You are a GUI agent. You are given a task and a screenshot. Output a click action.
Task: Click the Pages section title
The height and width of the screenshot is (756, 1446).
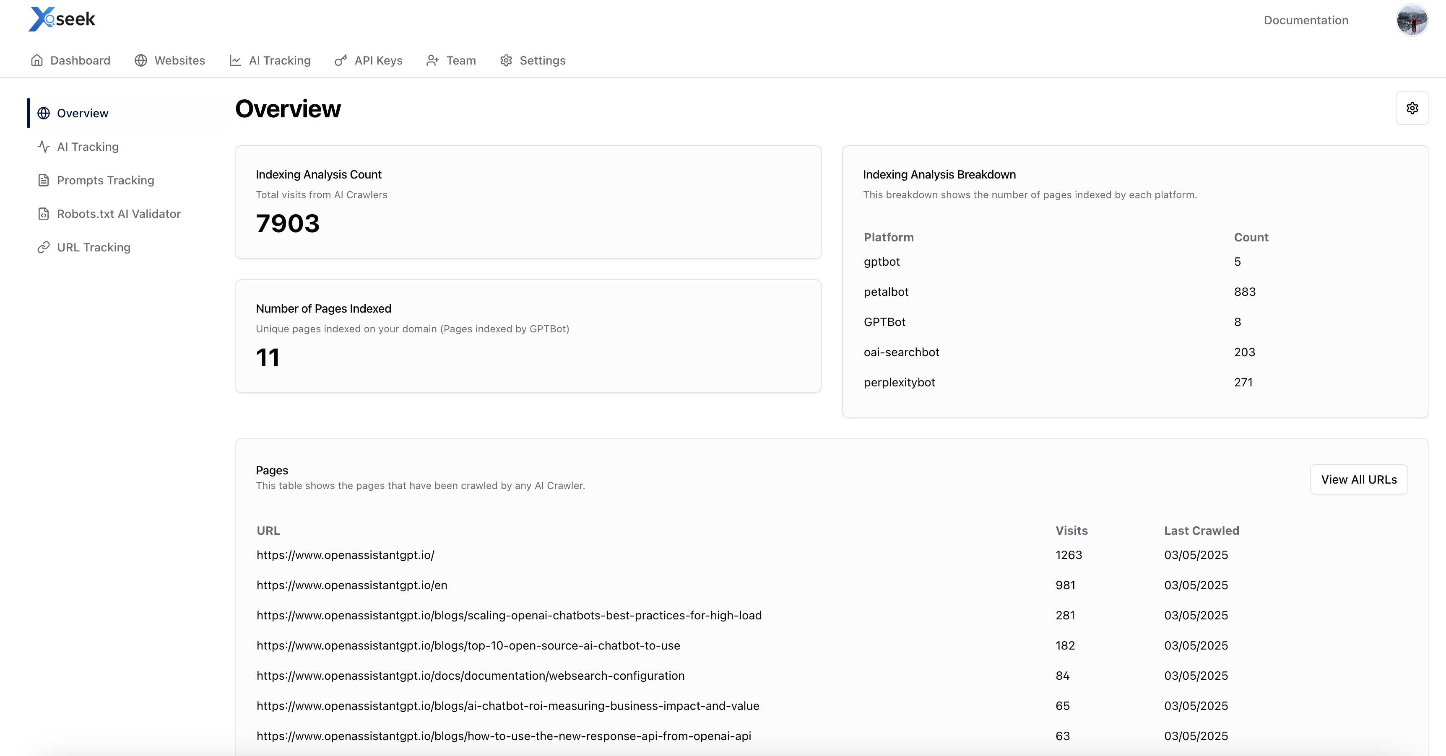click(x=272, y=471)
